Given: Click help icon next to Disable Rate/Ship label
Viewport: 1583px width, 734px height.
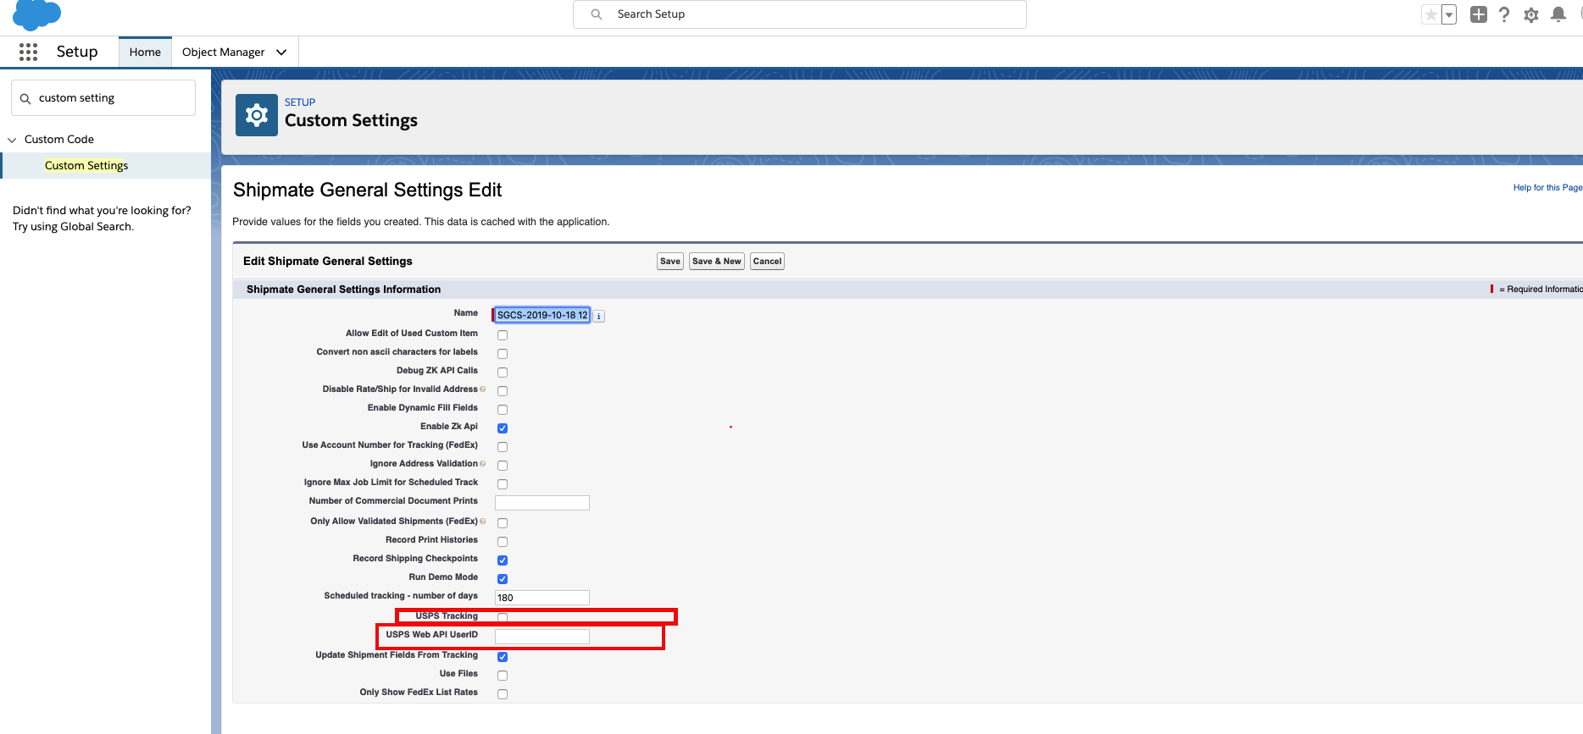Looking at the screenshot, I should (x=483, y=389).
